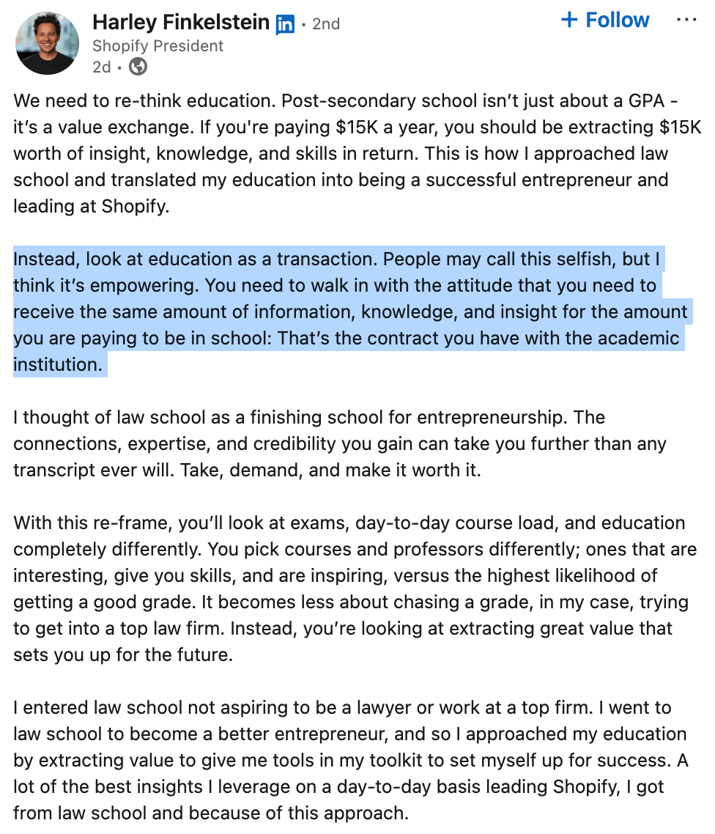This screenshot has height=834, width=715.
Task: Click the 2nd connection degree label
Action: point(326,24)
